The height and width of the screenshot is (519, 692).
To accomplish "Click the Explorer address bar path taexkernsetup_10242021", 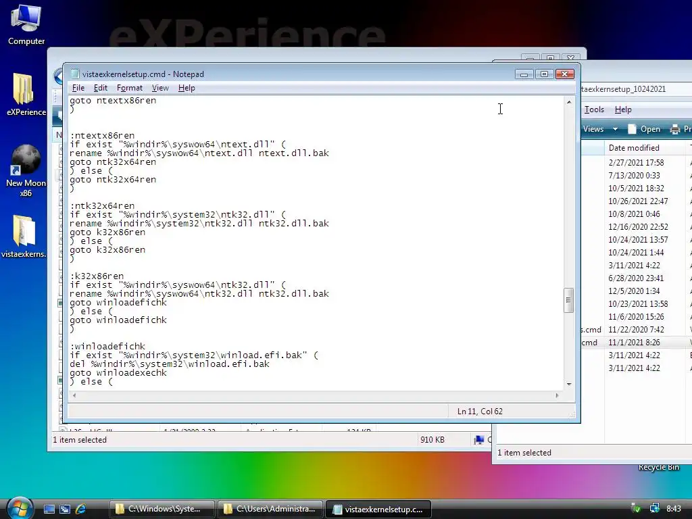I will tap(624, 89).
